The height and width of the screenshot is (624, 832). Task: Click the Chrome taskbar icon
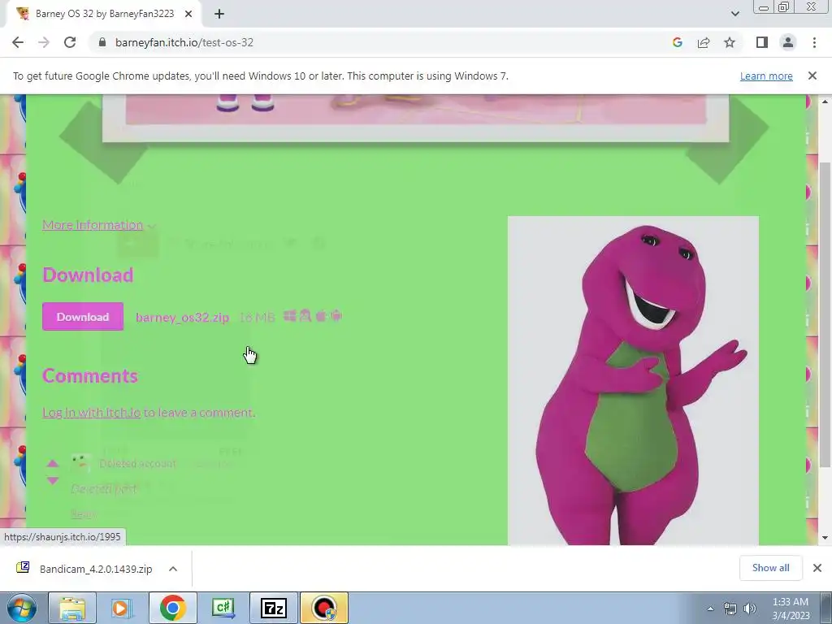point(172,608)
